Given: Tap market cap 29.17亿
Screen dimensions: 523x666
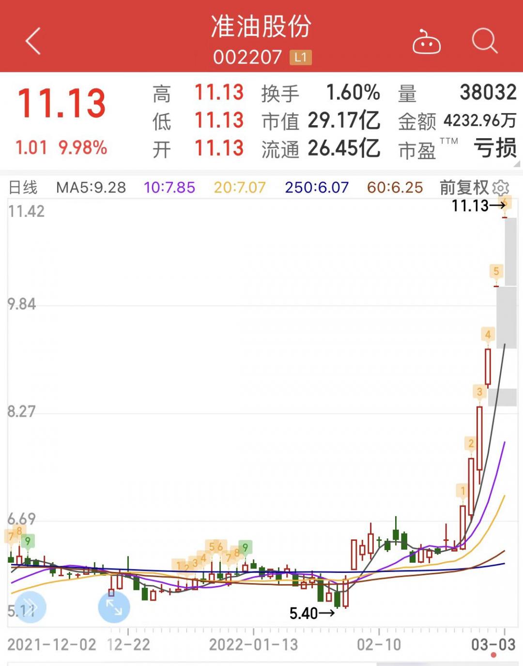Looking at the screenshot, I should click(x=344, y=120).
